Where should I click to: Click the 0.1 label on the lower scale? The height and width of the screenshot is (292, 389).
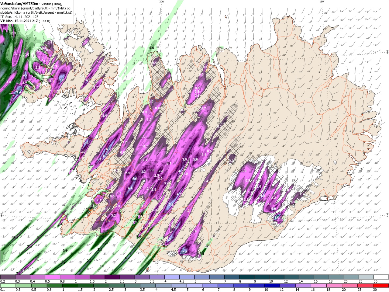tap(2, 290)
